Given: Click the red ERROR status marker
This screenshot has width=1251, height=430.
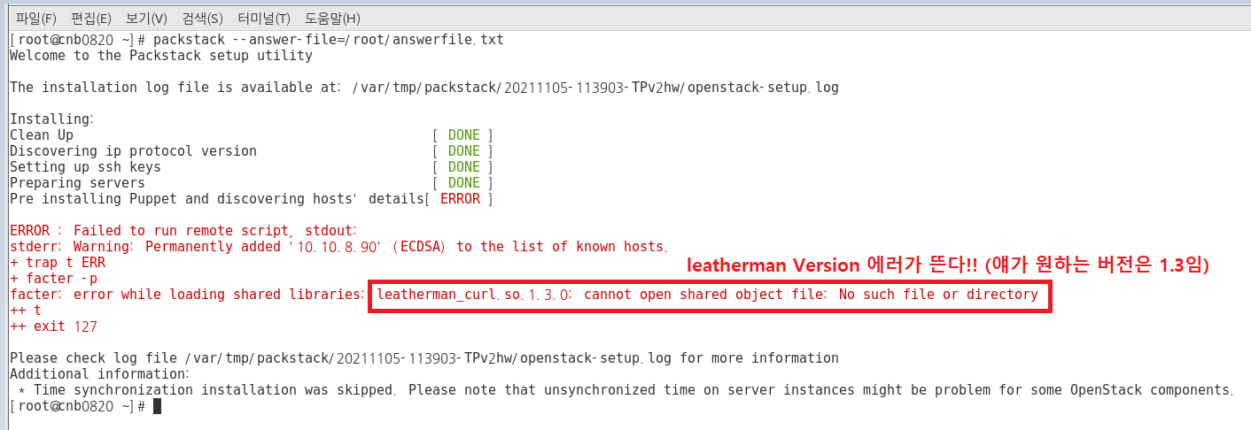Looking at the screenshot, I should click(460, 199).
